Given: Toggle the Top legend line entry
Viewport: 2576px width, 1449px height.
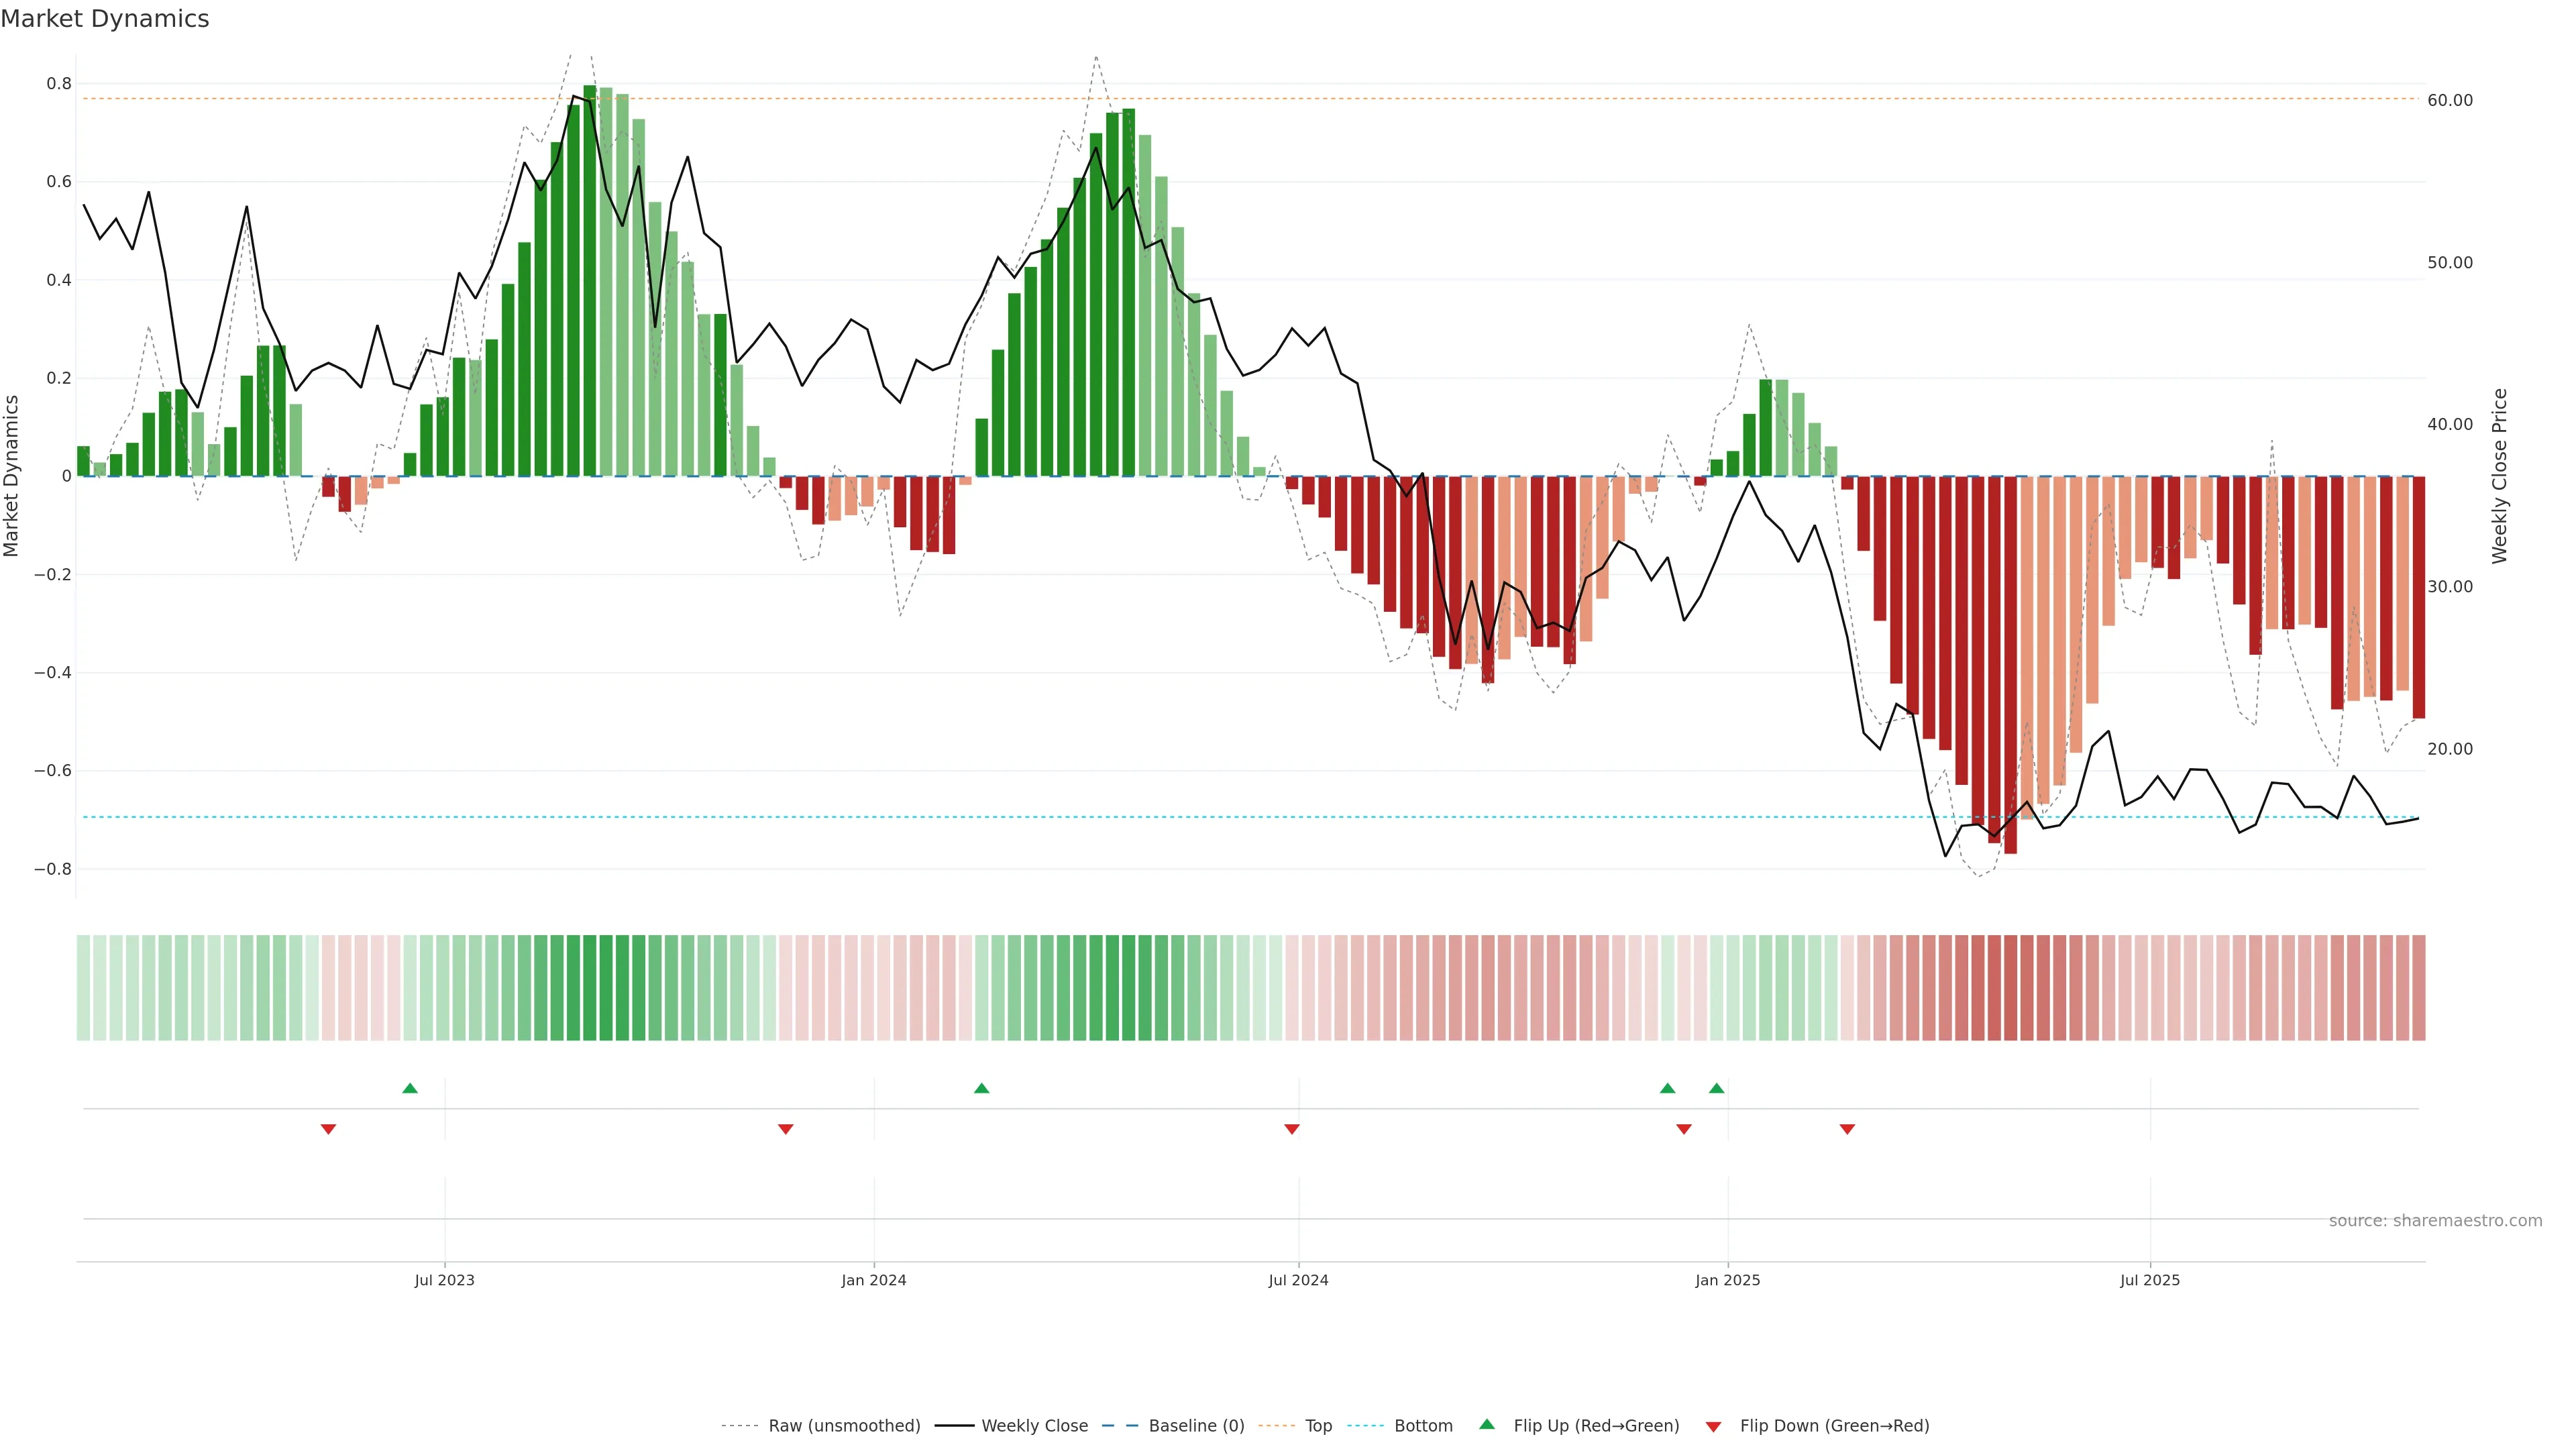Looking at the screenshot, I should (1318, 1426).
